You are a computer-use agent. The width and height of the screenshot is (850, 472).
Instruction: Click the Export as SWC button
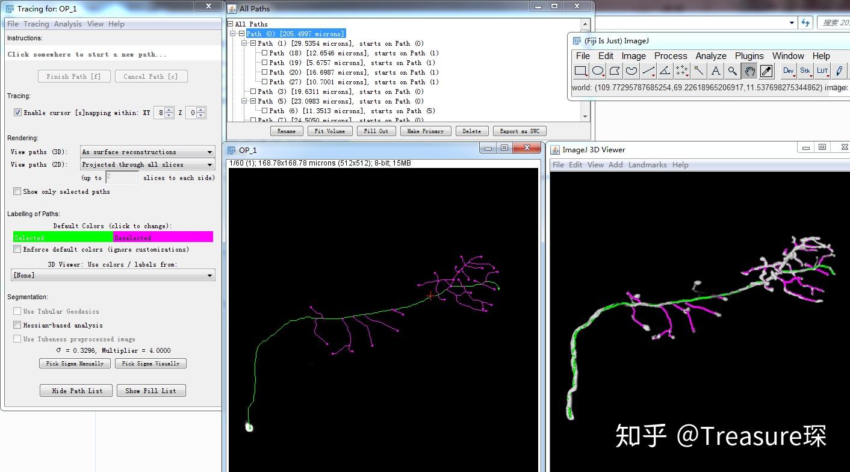[519, 131]
